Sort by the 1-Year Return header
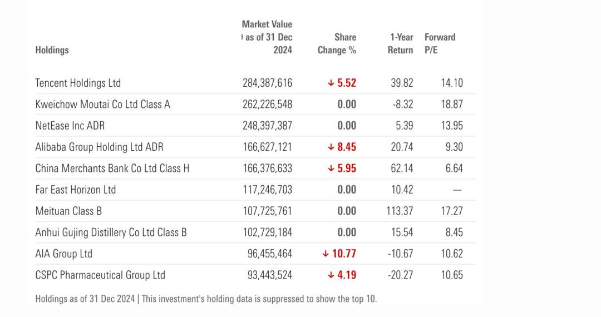Screen dimensions: 601x317 click(x=401, y=43)
